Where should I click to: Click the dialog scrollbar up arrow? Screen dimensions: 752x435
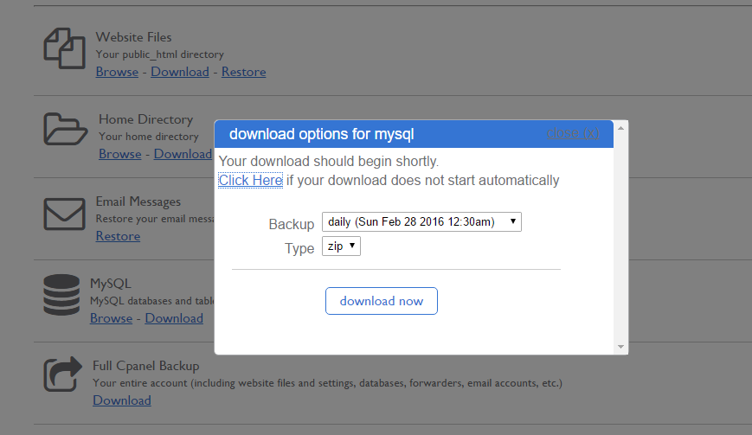(620, 127)
